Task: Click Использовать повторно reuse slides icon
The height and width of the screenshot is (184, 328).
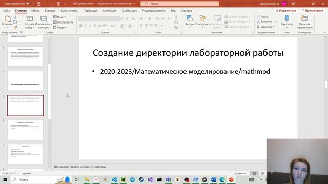Action: pos(44,19)
